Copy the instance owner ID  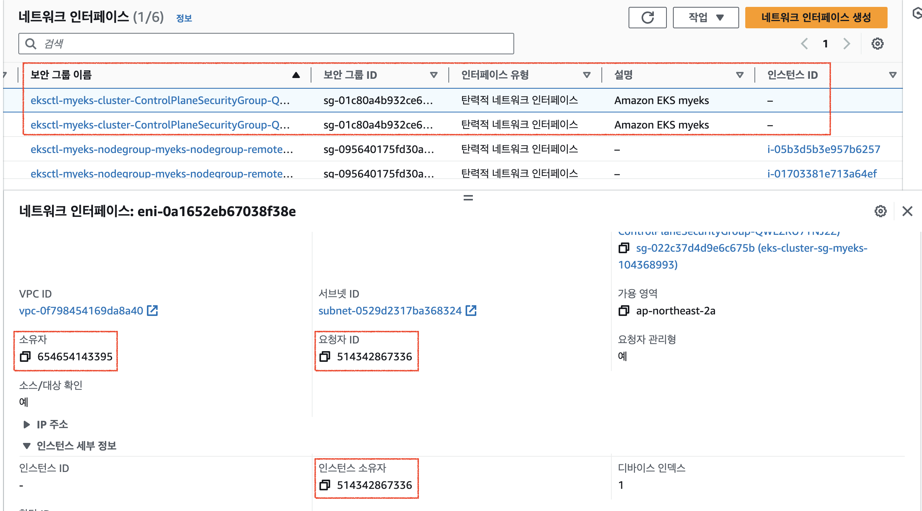325,485
